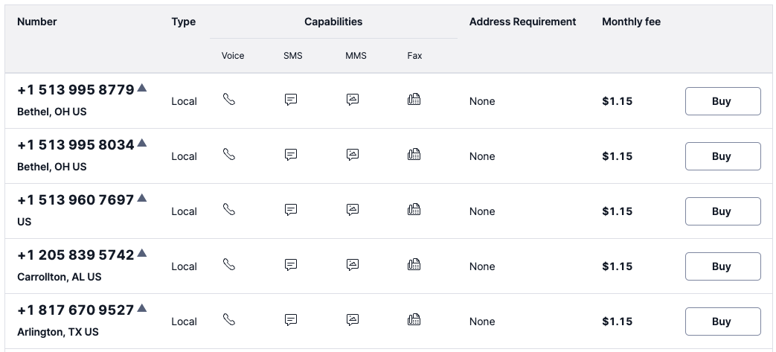Expand the triangle beside +1 817 670 9527

[x=142, y=308]
